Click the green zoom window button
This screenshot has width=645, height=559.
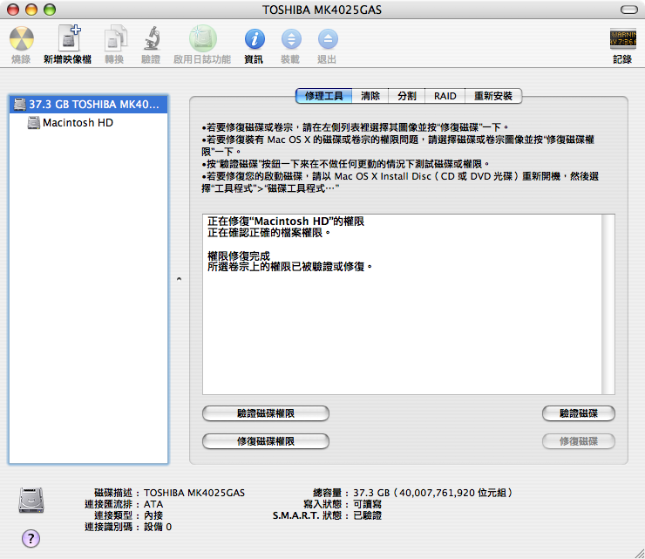pyautogui.click(x=50, y=10)
